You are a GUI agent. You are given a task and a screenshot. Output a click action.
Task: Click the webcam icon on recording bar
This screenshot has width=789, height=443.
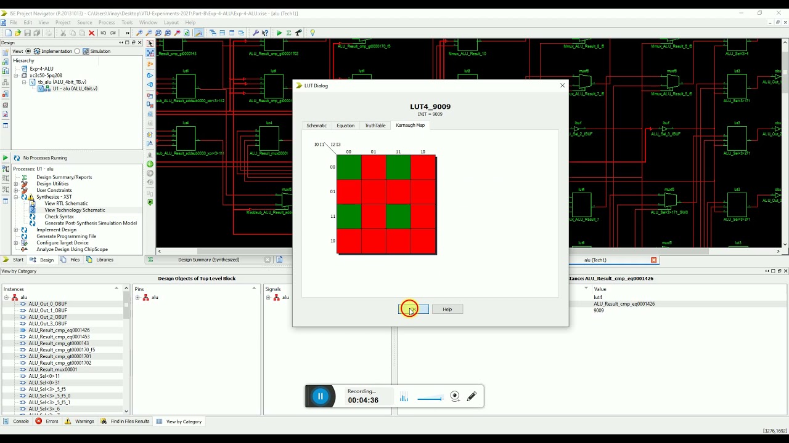(455, 397)
